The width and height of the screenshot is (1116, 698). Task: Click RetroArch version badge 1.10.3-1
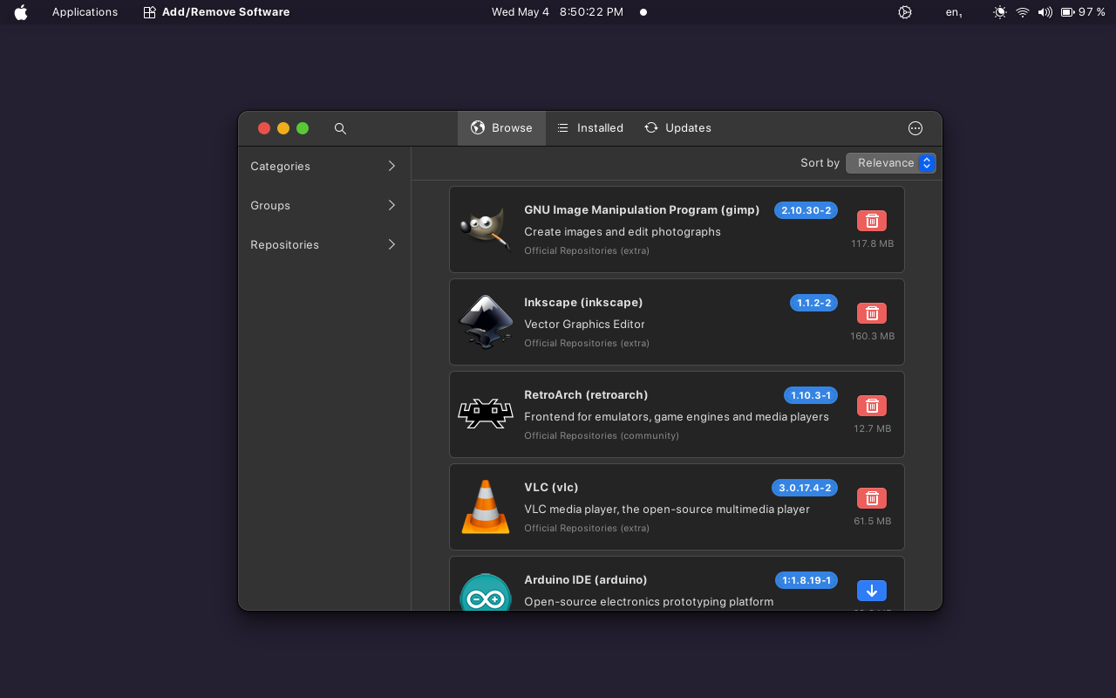click(811, 395)
